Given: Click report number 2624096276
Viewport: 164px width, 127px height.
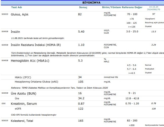Looking at the screenshot, I should click(x=154, y=9).
